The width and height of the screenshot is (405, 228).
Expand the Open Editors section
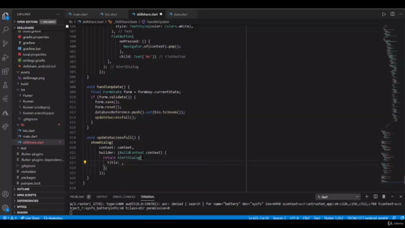[x=38, y=22]
